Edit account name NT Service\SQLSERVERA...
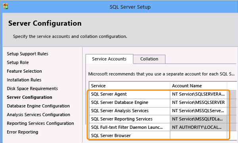 point(199,94)
